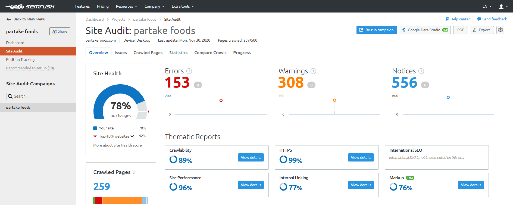
Task: Go to Dashboard breadcrumb
Action: click(95, 20)
